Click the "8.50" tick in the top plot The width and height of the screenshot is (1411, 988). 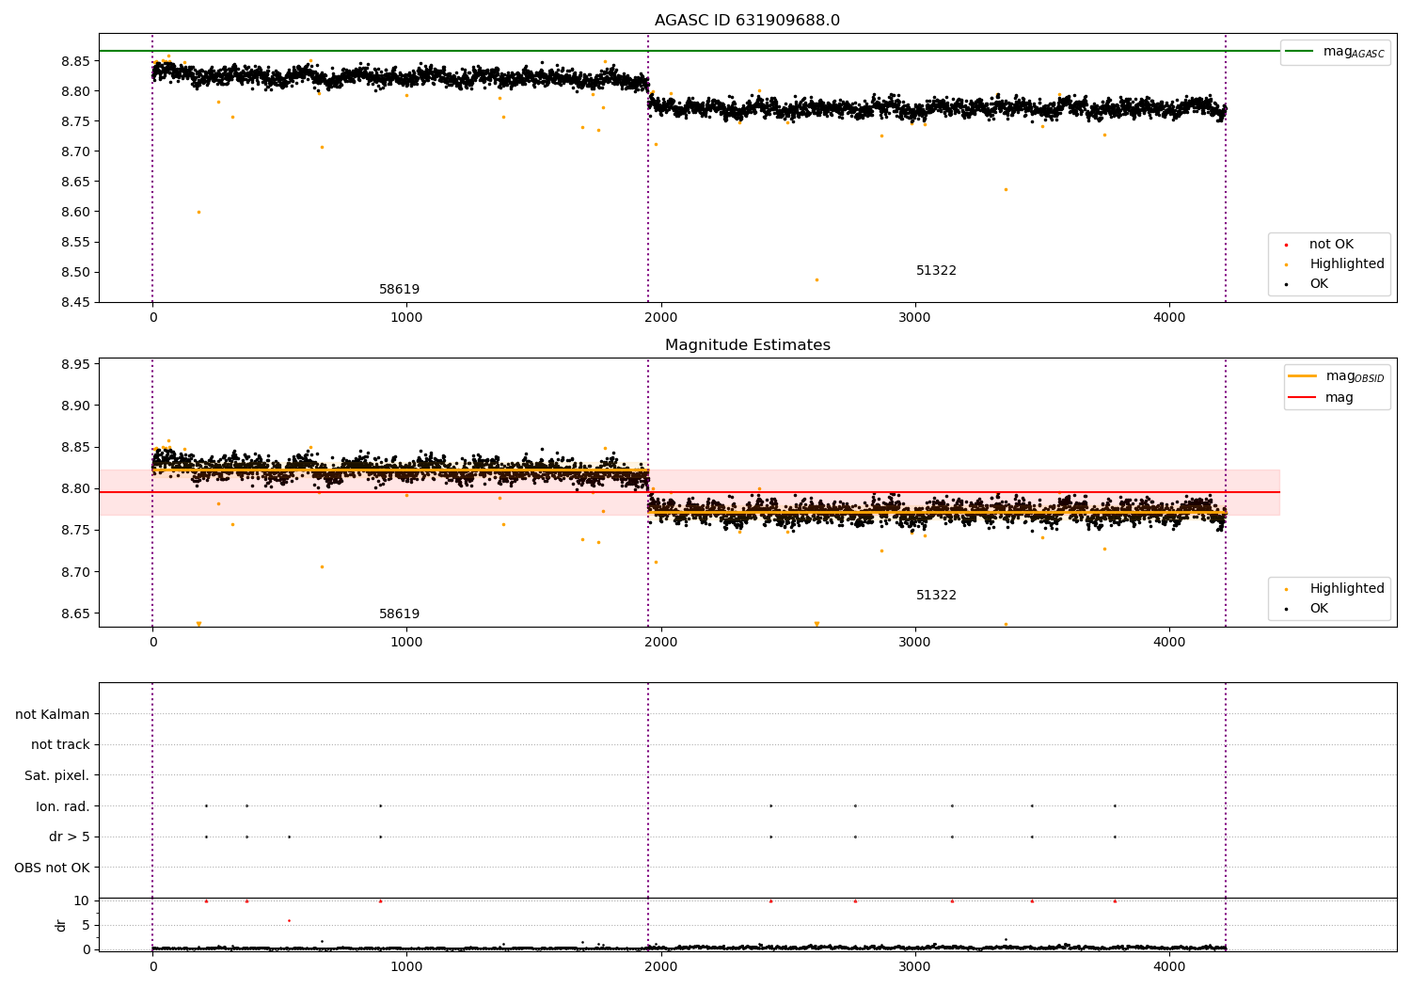(75, 273)
